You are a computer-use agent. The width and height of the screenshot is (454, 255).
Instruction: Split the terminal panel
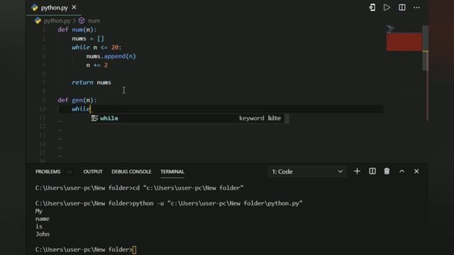pyautogui.click(x=372, y=171)
